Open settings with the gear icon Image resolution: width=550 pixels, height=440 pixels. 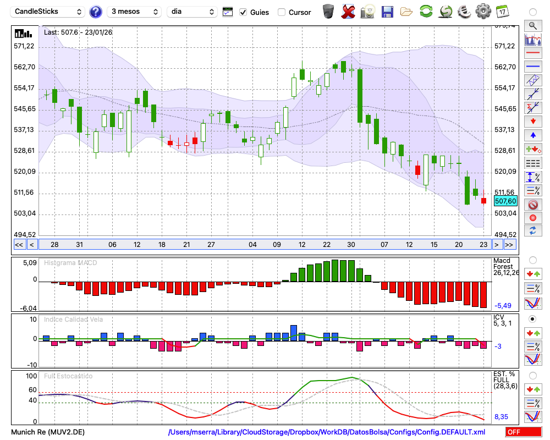click(483, 12)
